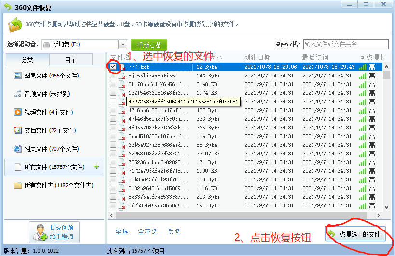Click recoverability bars for 63b5a927a387686aed row
395x256 pixels.
[362, 145]
